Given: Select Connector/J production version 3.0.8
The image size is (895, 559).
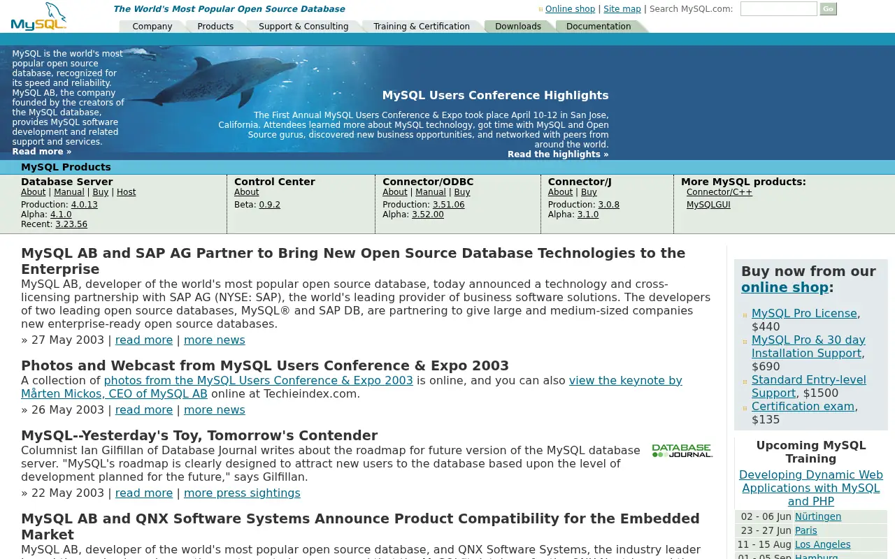Looking at the screenshot, I should click(x=609, y=205).
